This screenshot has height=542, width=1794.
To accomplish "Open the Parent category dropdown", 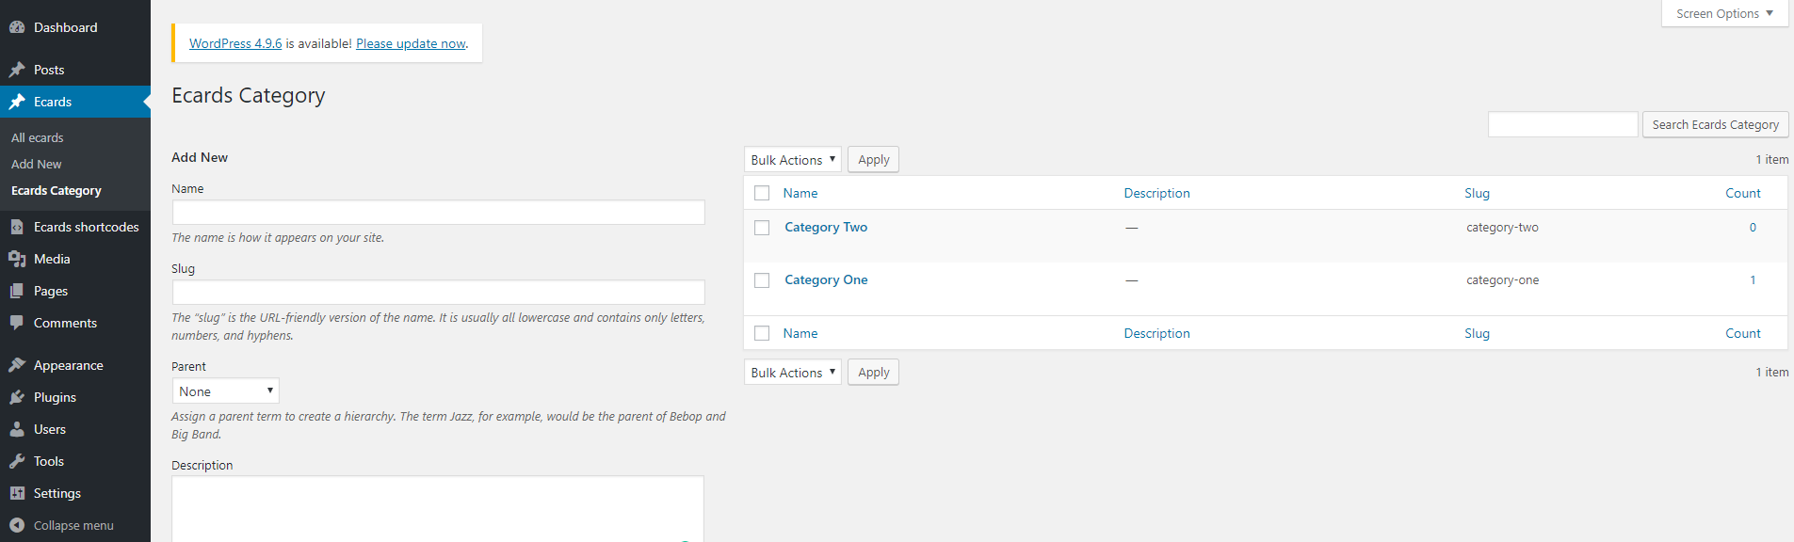I will coord(226,391).
